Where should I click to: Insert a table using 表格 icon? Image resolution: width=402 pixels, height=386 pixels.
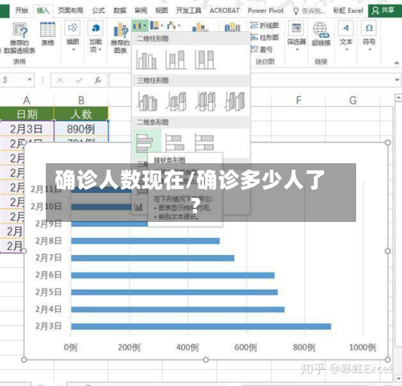pos(47,34)
